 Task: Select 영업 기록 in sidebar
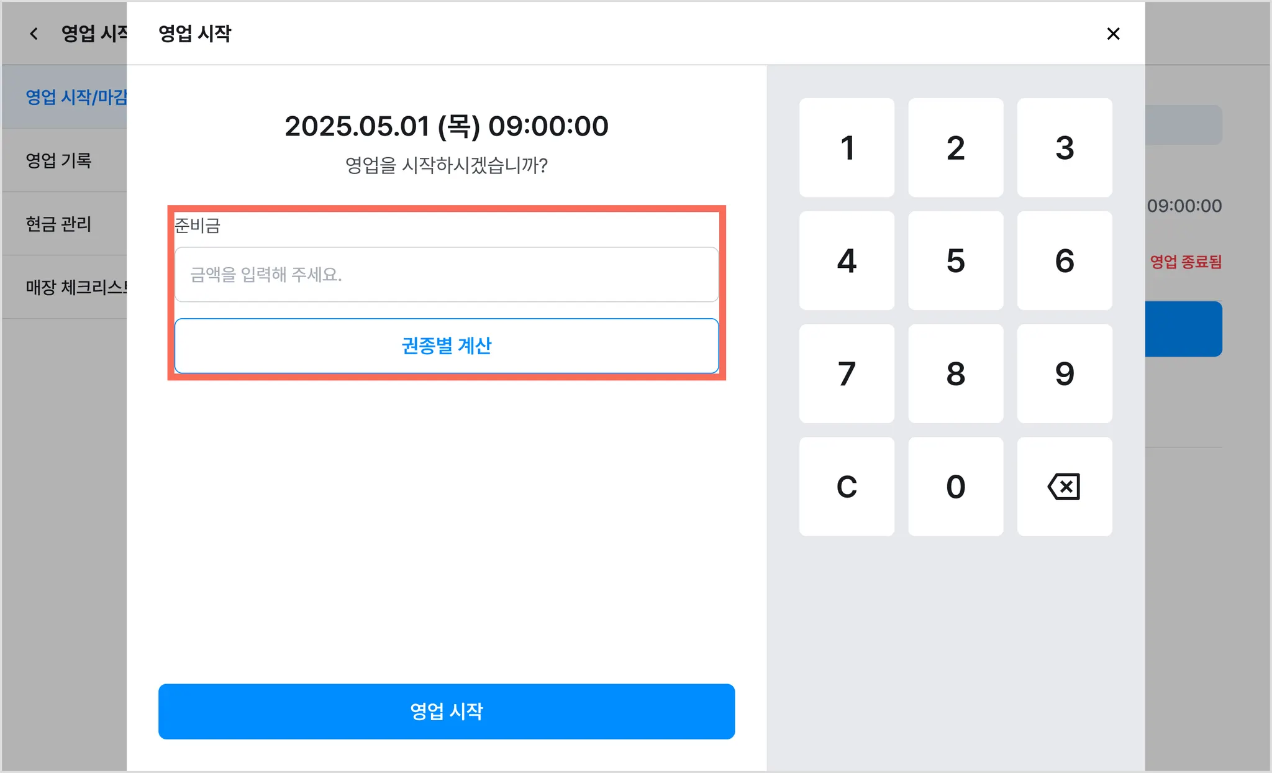[59, 160]
